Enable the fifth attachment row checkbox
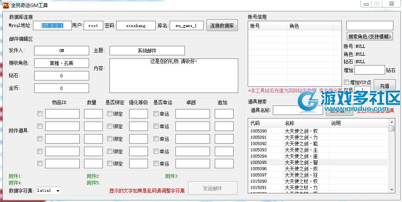 click(40, 163)
